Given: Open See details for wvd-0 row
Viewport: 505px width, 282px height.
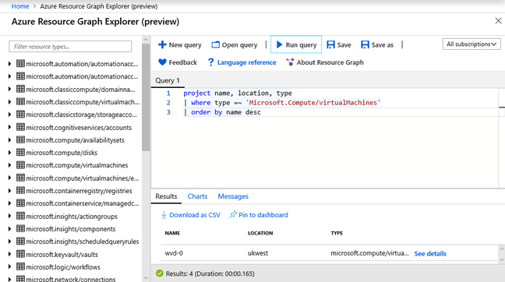Looking at the screenshot, I should click(x=430, y=254).
